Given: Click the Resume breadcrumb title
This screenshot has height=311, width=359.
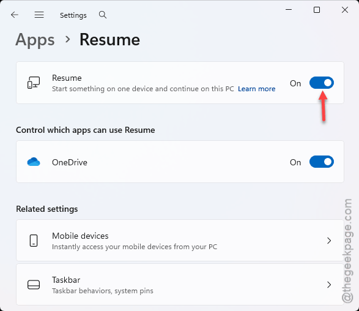Looking at the screenshot, I should click(x=109, y=40).
